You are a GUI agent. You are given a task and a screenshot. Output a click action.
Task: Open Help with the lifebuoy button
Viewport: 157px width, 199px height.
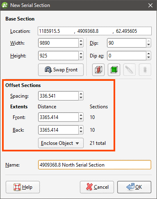tap(23, 187)
